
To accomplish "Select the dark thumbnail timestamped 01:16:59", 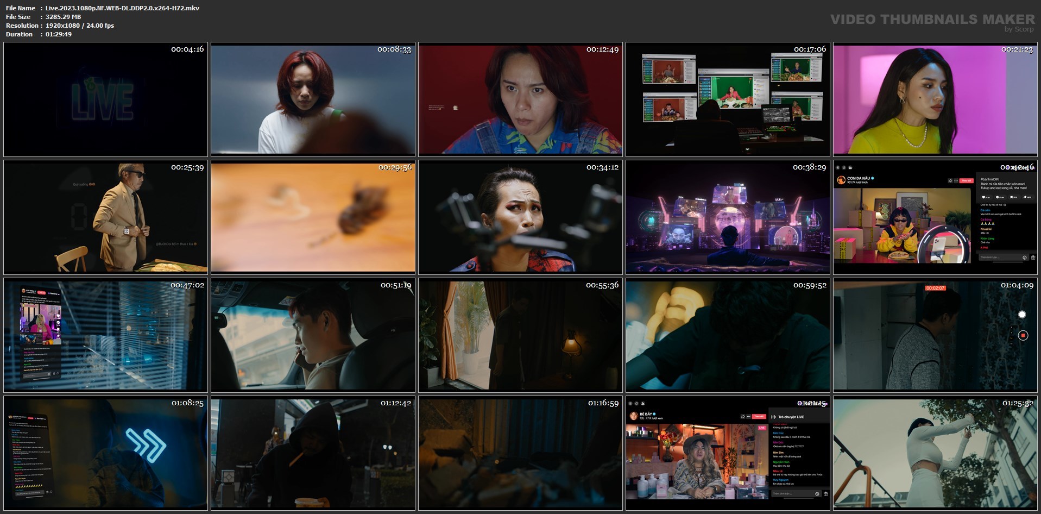I will [521, 453].
